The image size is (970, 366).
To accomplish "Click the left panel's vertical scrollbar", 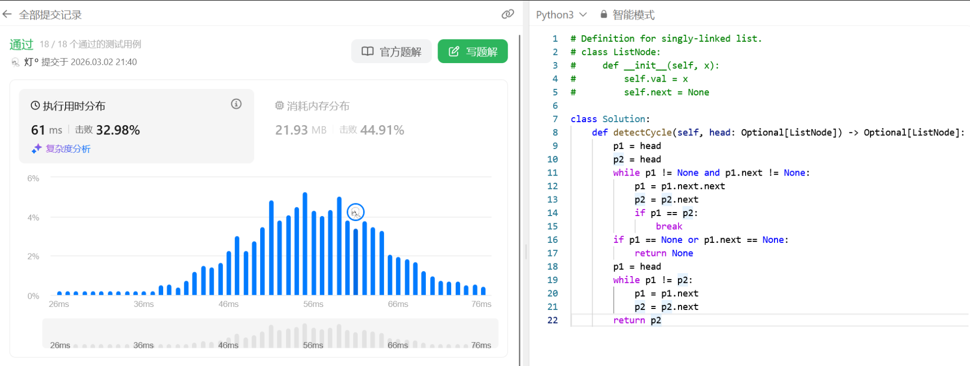I will [520, 197].
